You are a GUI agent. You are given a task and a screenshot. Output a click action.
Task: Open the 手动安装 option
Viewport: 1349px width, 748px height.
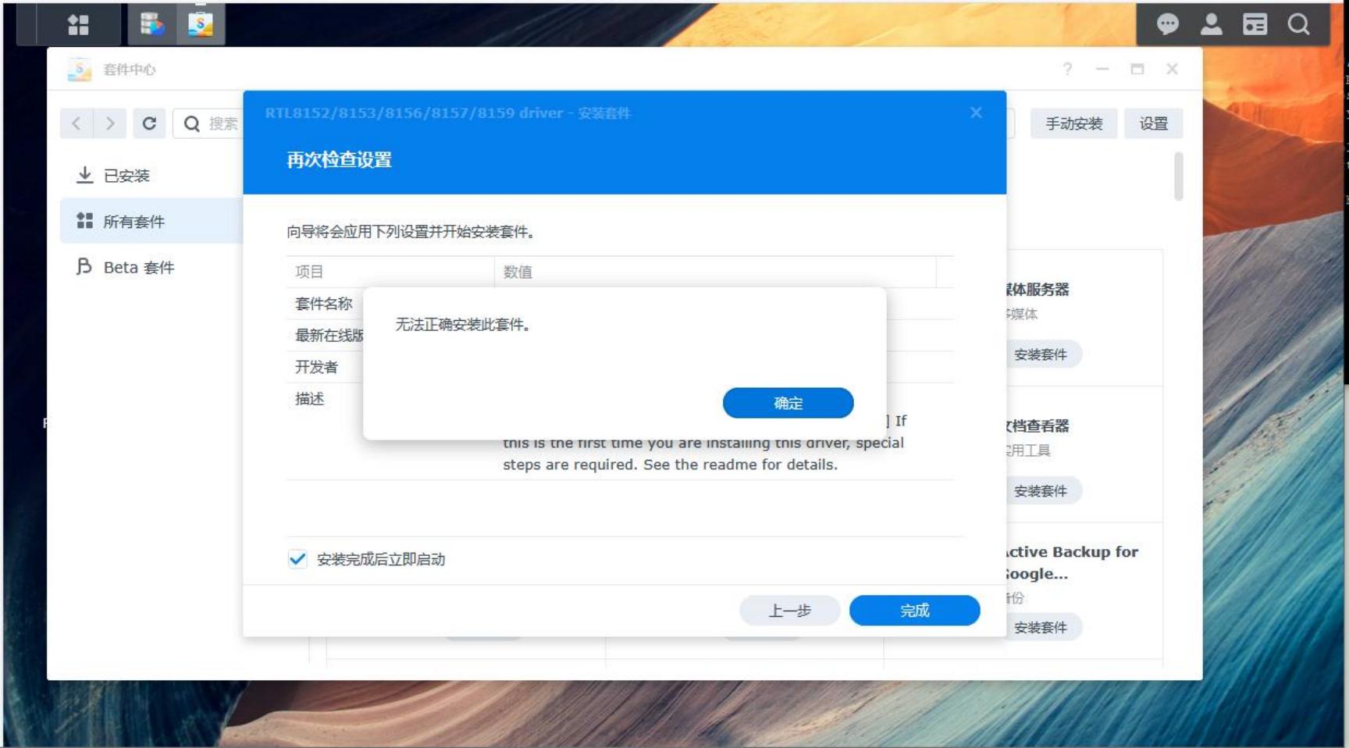[x=1073, y=123]
